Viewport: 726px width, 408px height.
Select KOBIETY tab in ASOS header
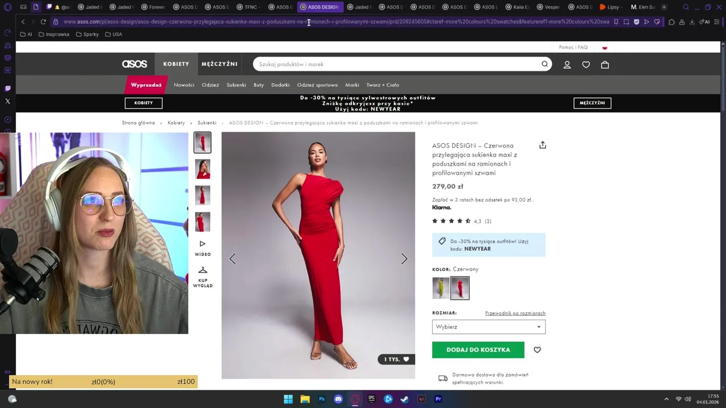tap(176, 64)
